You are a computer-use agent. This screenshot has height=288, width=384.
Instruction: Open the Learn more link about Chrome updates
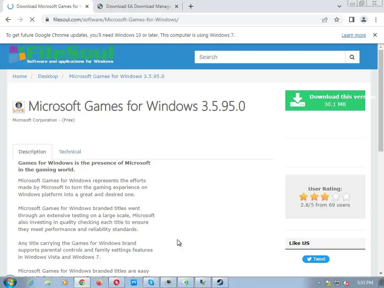pyautogui.click(x=354, y=35)
